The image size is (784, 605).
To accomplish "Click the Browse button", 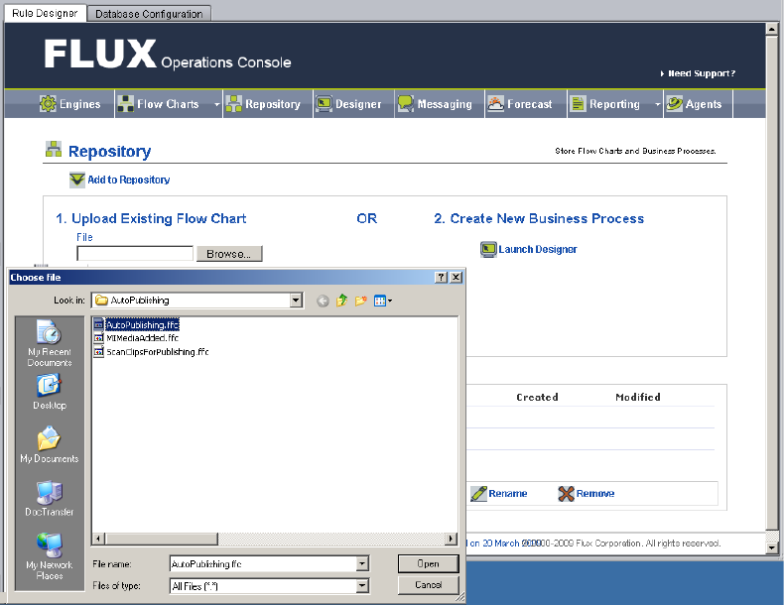I will [x=229, y=254].
